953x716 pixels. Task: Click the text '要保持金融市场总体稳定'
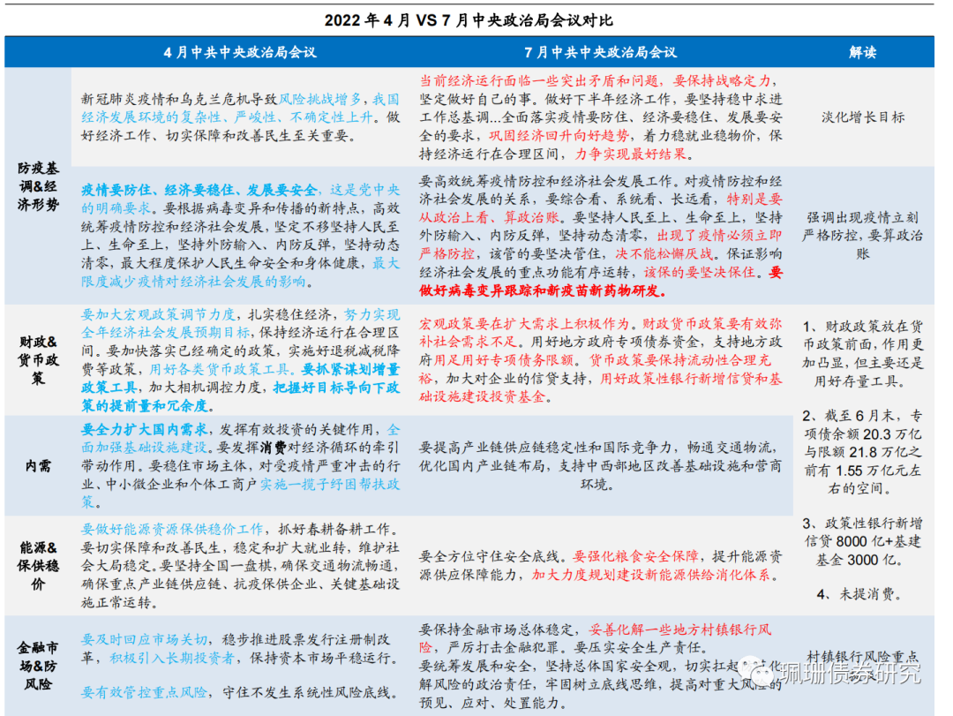click(x=495, y=629)
